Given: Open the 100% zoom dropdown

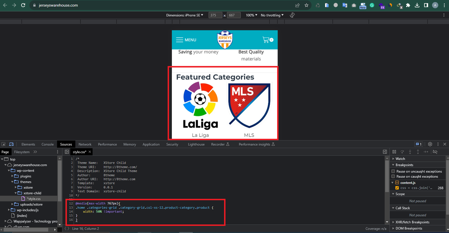Looking at the screenshot, I should (251, 15).
